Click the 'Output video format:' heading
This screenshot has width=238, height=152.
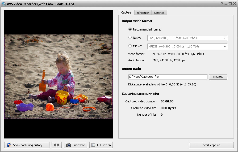coord(137,21)
